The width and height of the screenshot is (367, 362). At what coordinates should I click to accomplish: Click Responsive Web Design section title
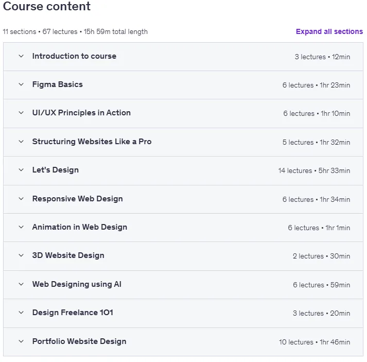point(78,199)
